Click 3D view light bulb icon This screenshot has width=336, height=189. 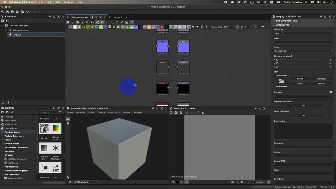click(68, 124)
